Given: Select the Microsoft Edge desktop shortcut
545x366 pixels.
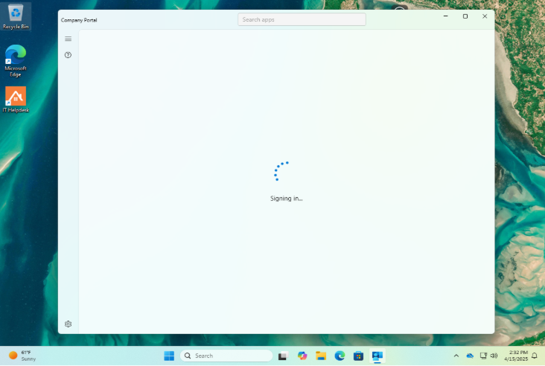Looking at the screenshot, I should click(16, 60).
